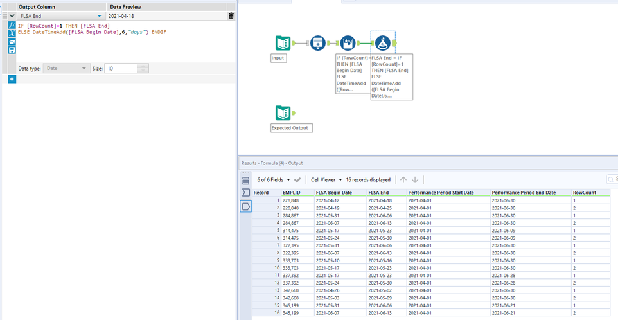The width and height of the screenshot is (618, 320).
Task: Show the output anchor data in Results
Action: pos(246,206)
